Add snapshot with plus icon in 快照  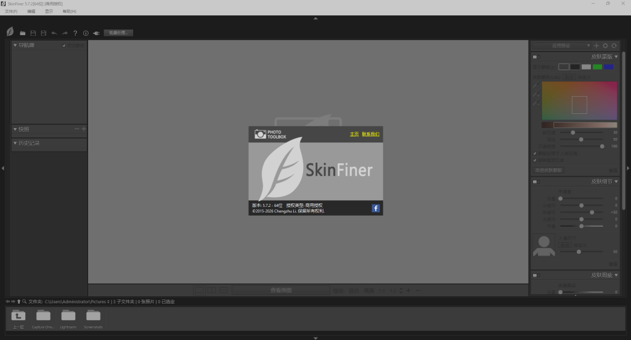point(84,129)
